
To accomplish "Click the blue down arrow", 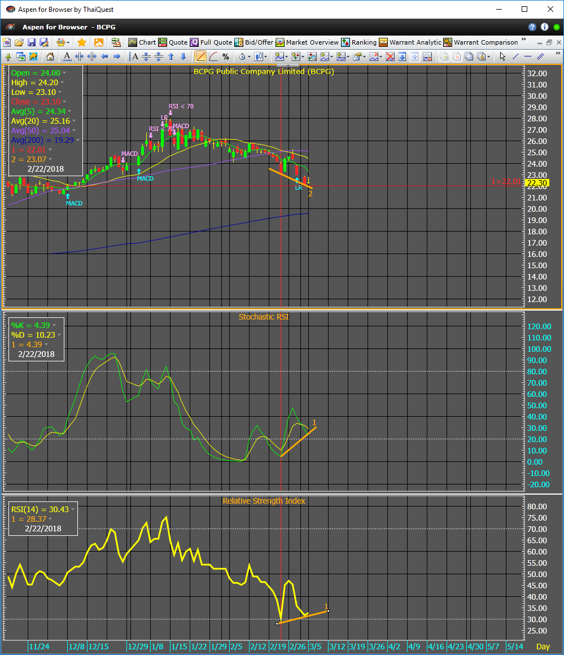I will 183,56.
